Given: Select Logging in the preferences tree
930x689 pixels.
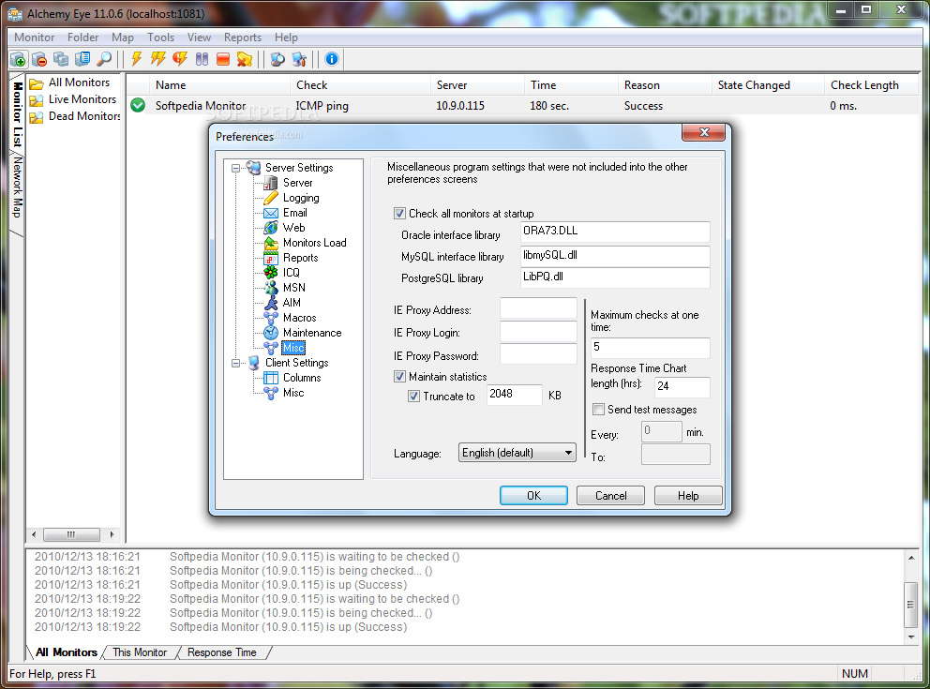Looking at the screenshot, I should [301, 198].
